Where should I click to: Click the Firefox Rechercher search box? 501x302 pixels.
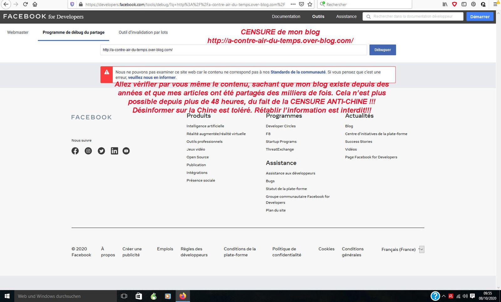[365, 4]
